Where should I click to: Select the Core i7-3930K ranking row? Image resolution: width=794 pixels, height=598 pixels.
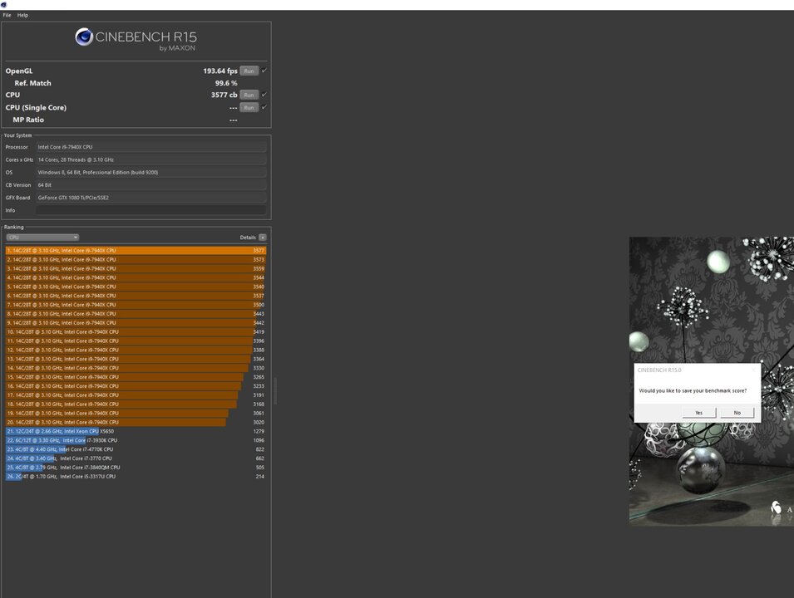pyautogui.click(x=136, y=441)
